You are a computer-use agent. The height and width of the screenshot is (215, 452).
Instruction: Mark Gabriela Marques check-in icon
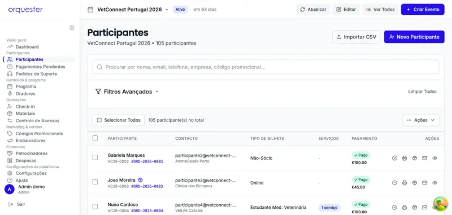[x=394, y=158]
